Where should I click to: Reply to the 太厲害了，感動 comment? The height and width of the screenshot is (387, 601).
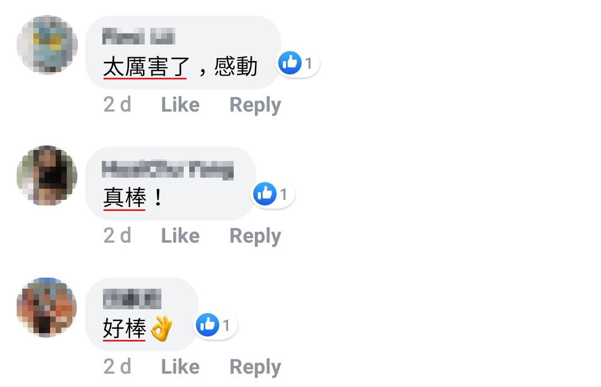click(x=255, y=105)
